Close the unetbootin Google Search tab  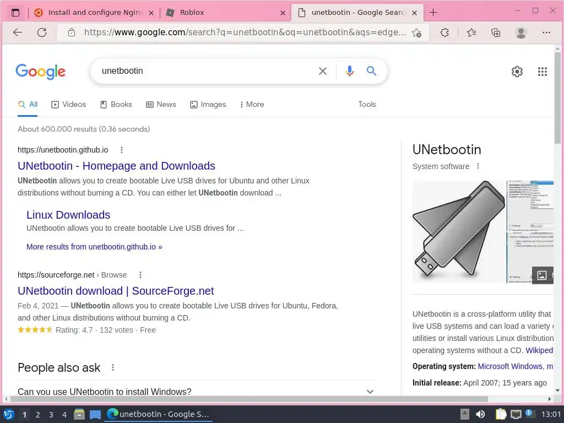414,13
